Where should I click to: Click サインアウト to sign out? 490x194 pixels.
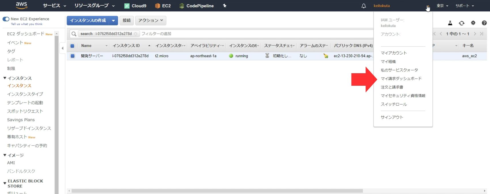tap(392, 117)
